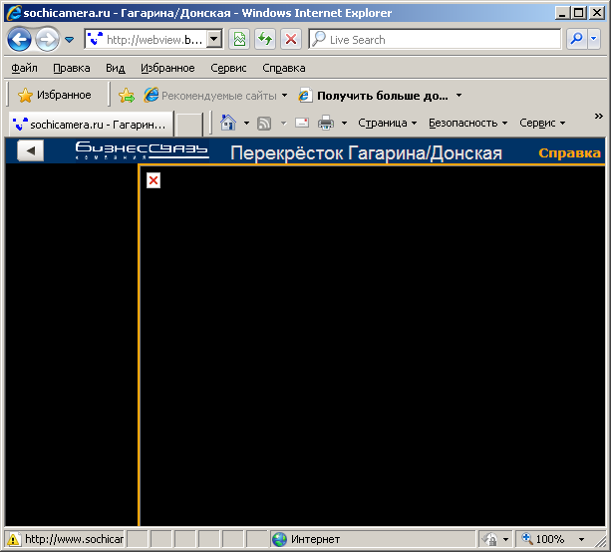Open the Избранное menu in the menu bar
611x552 pixels.
pos(167,69)
